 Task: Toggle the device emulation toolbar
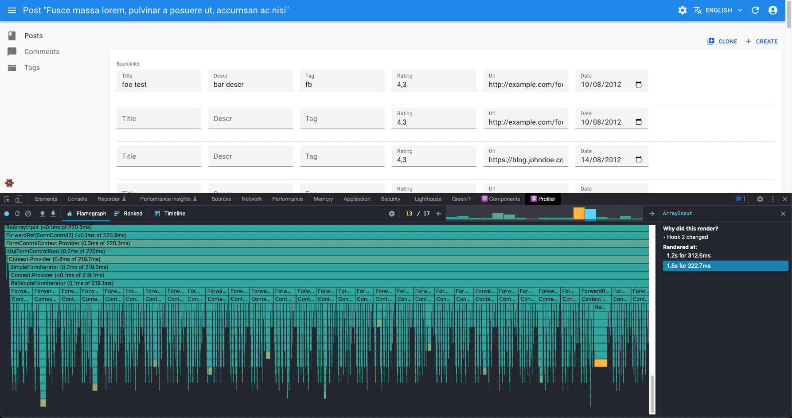(x=18, y=199)
